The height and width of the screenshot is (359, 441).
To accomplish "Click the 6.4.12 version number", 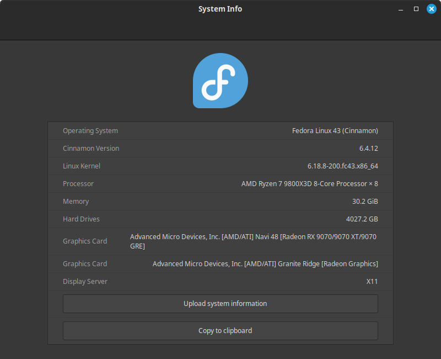I will pos(368,149).
